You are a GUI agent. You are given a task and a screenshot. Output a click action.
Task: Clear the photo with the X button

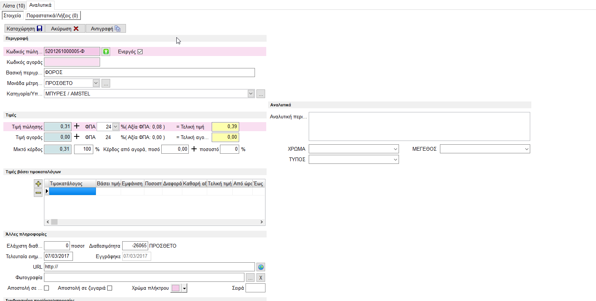pyautogui.click(x=261, y=277)
